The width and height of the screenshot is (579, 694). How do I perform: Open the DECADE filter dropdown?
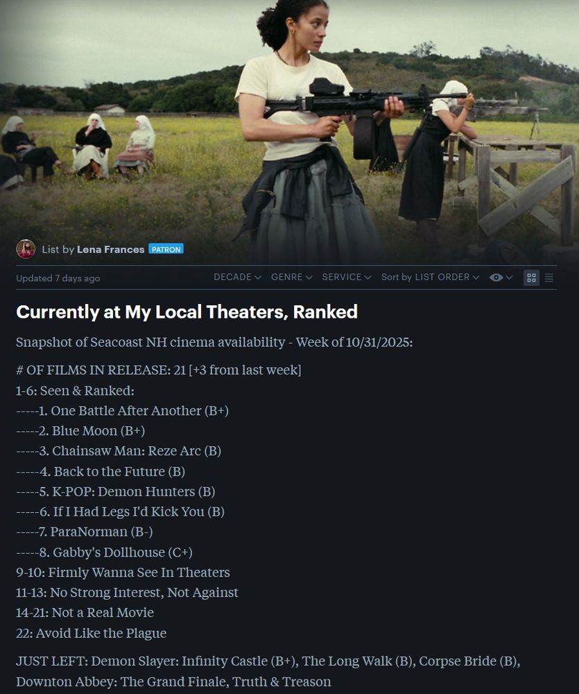pos(238,277)
